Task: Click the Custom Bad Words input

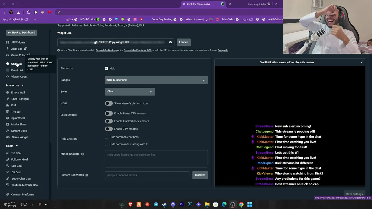Action: [147, 175]
